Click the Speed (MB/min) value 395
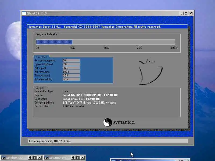Screen dimensions: 215x161 (x=71, y=64)
